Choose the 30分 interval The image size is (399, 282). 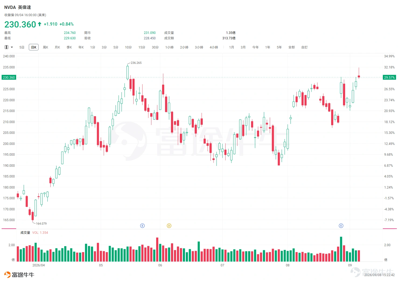155,47
